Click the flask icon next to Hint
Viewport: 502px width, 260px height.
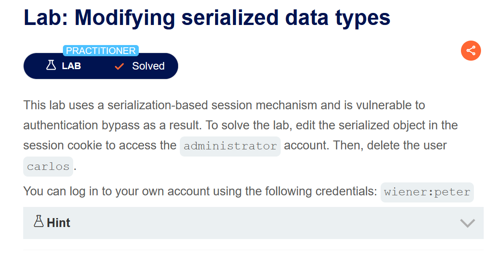39,221
